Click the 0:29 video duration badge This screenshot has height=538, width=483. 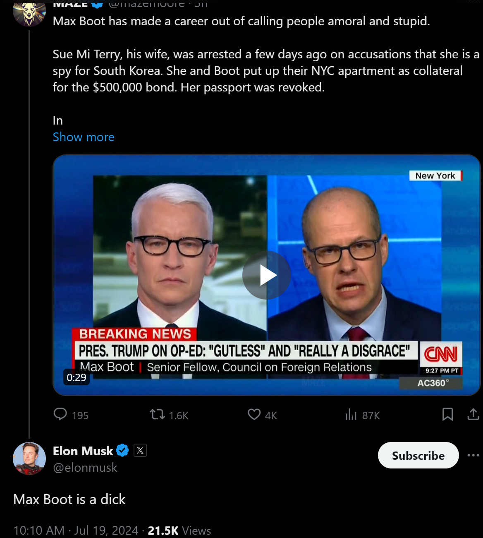point(77,377)
